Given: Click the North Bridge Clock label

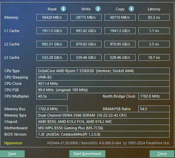Looking at the screenshot, I should tap(119, 96).
